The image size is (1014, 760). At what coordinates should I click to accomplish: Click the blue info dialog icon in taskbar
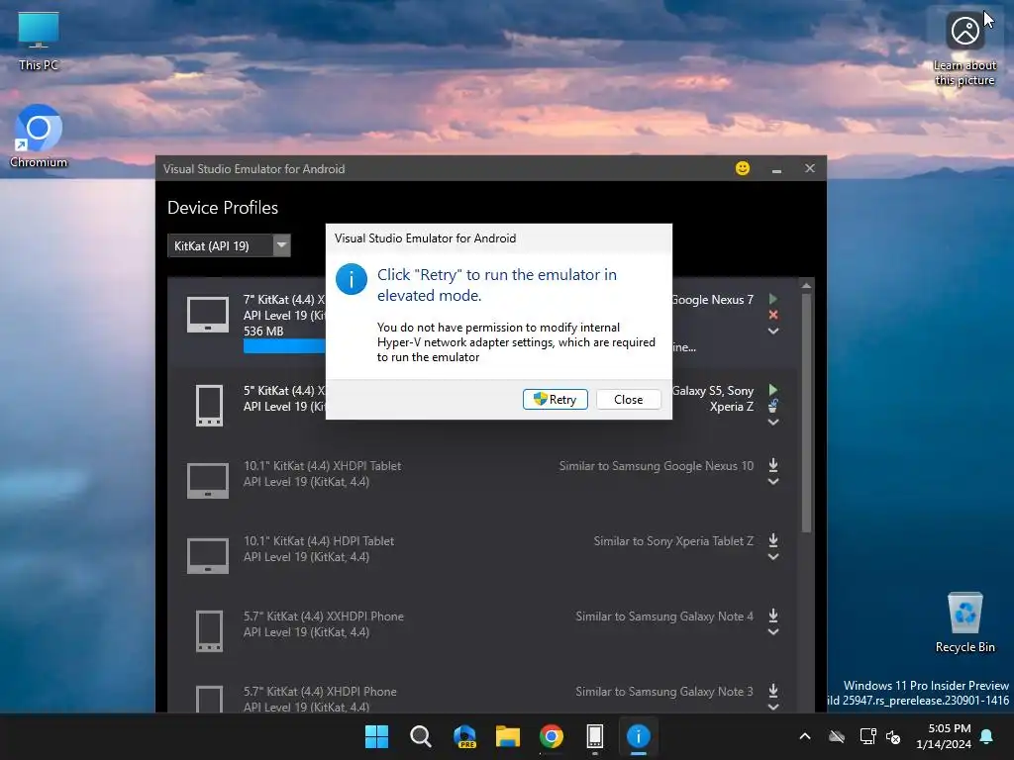pos(639,736)
